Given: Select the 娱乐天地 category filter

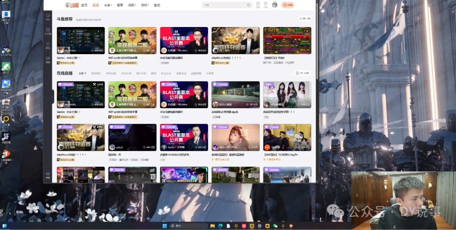Looking at the screenshot, I should pos(141,73).
